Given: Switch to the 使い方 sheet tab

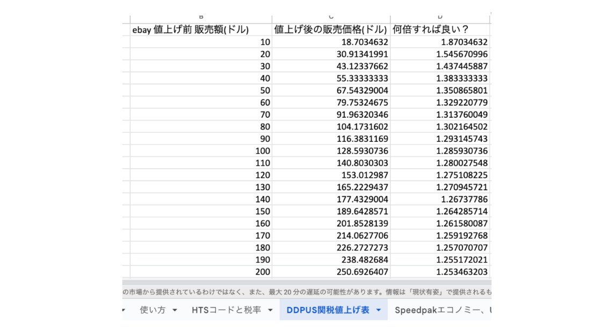Looking at the screenshot, I should point(152,310).
